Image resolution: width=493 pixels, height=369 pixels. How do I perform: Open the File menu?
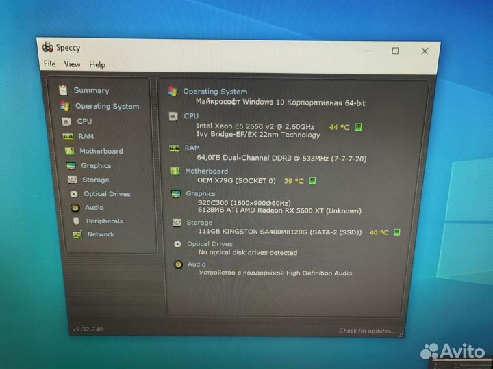(x=50, y=64)
